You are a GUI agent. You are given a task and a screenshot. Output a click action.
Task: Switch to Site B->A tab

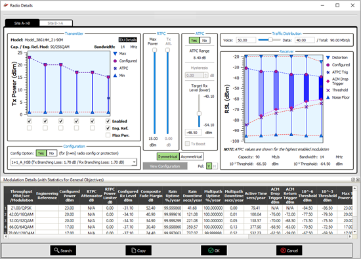56,23
